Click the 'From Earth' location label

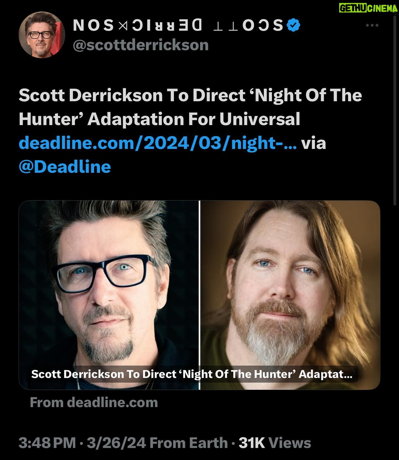coord(189,443)
